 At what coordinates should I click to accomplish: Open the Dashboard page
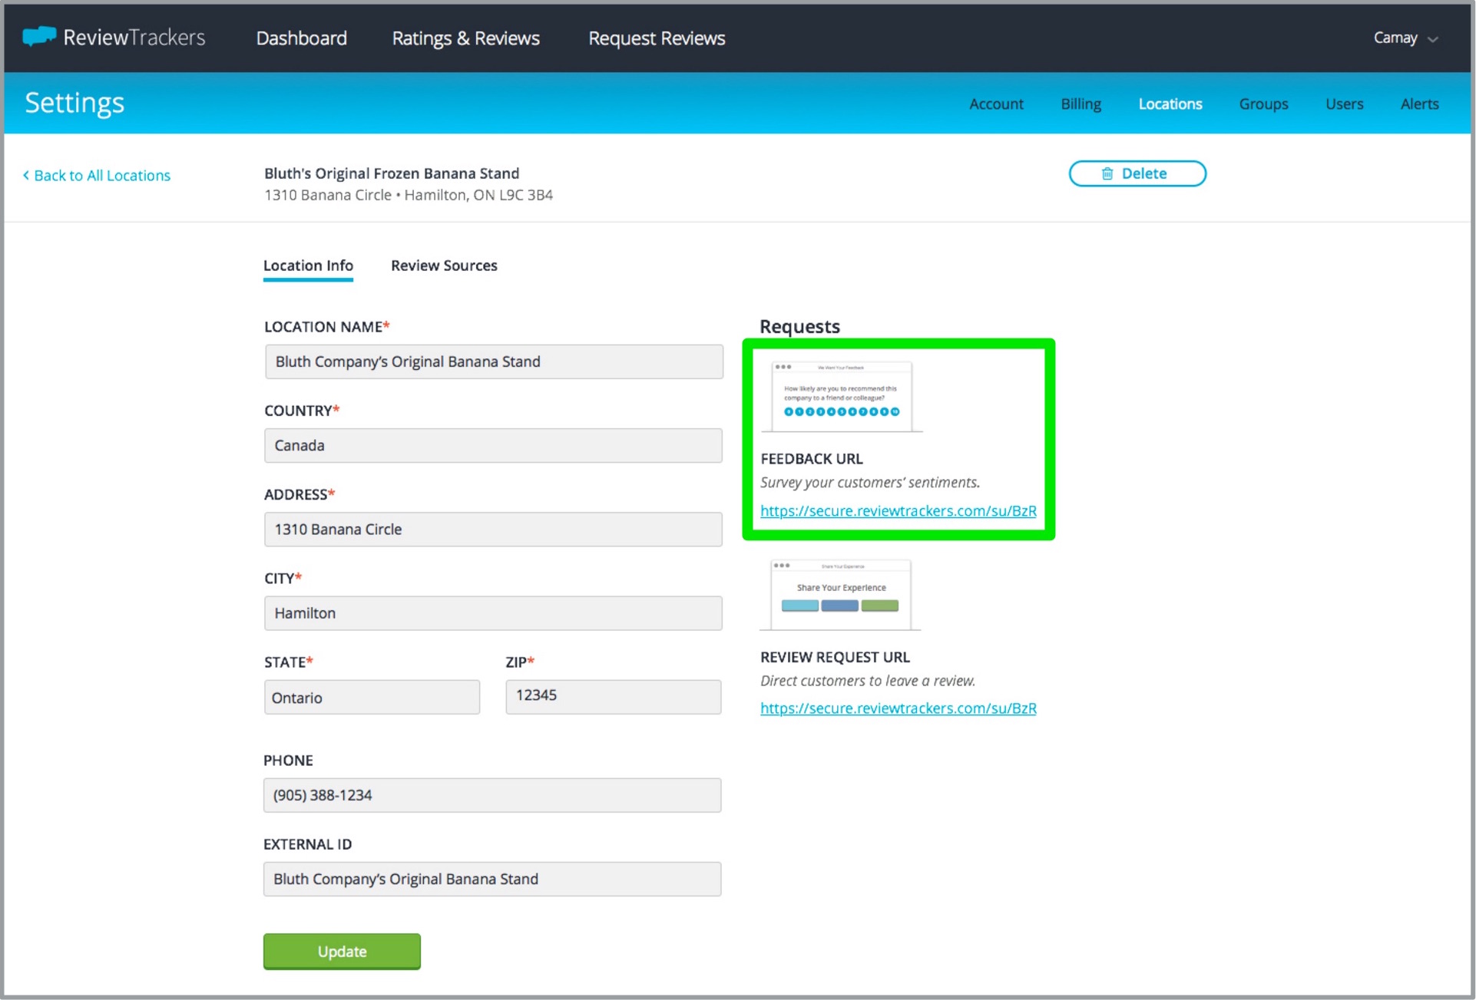click(301, 38)
